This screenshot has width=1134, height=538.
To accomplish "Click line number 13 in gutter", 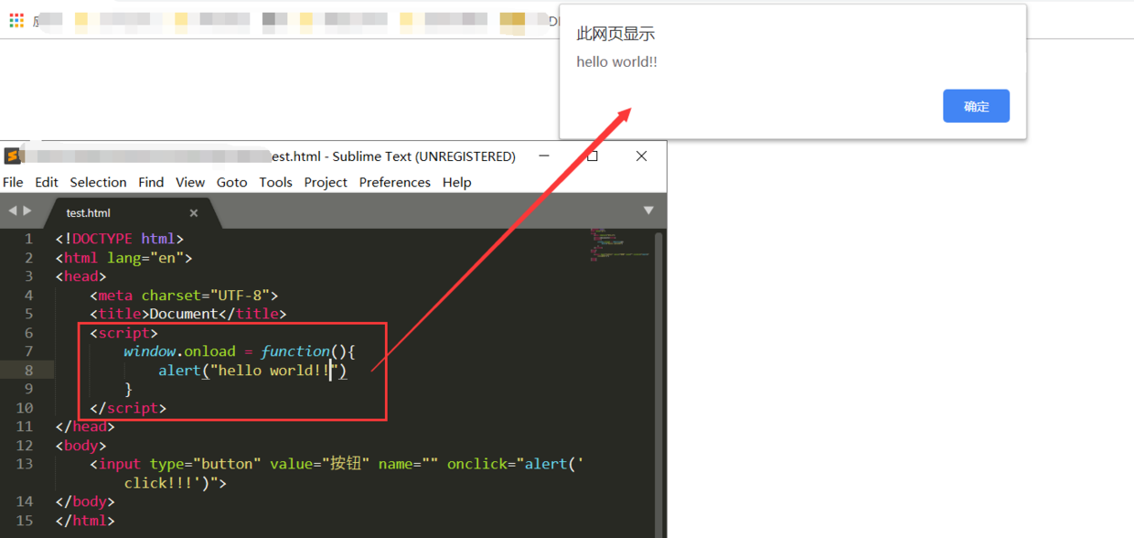I will (25, 464).
